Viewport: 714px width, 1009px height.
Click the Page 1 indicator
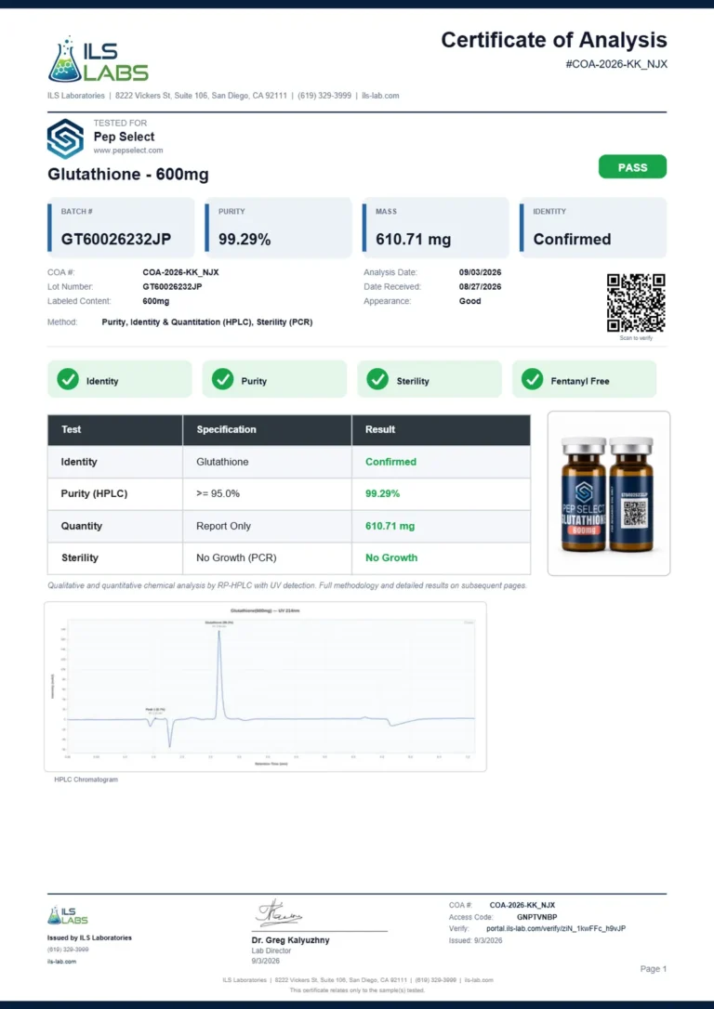(654, 969)
